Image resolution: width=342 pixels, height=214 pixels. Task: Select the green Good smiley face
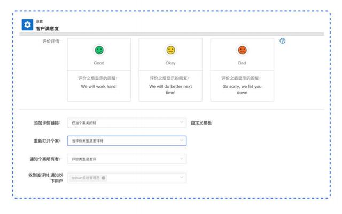99,50
